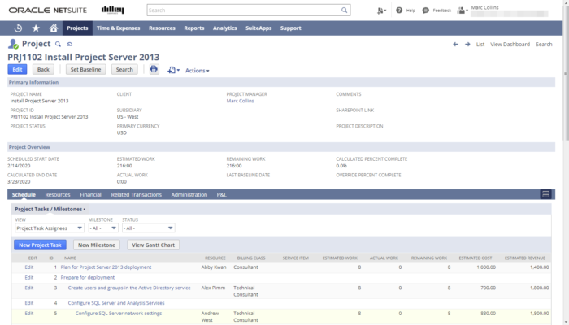
Task: Click the search magnifier in the global search box
Action: click(x=344, y=10)
